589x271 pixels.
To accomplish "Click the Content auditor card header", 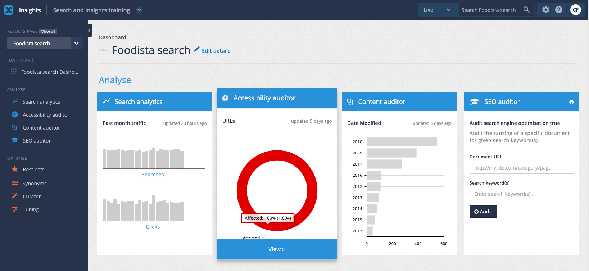I will pos(399,101).
